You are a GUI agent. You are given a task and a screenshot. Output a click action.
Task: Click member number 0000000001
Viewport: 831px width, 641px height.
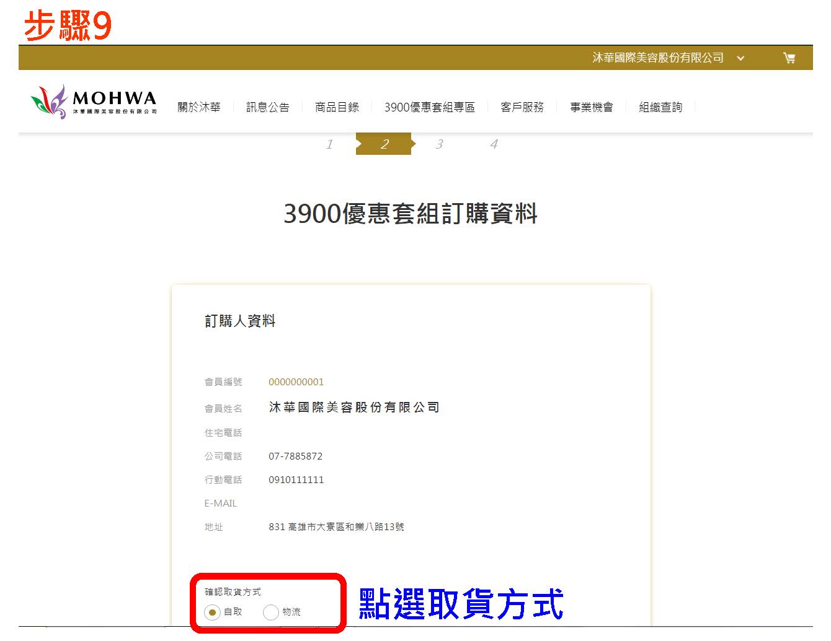(296, 382)
